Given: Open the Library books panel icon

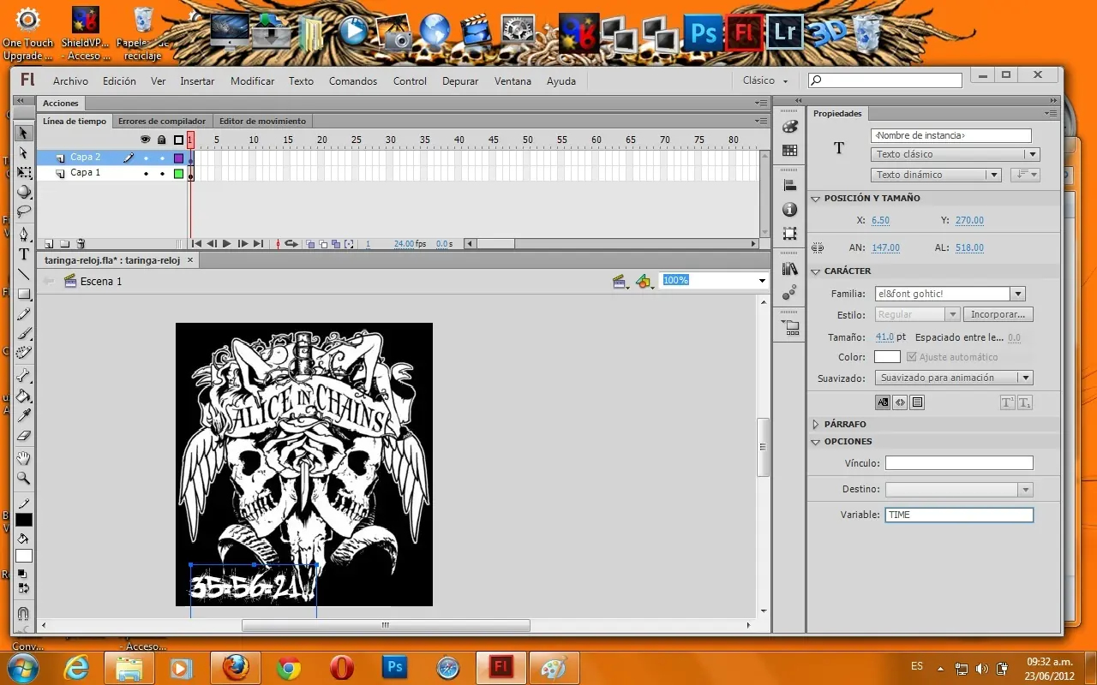Looking at the screenshot, I should [789, 268].
